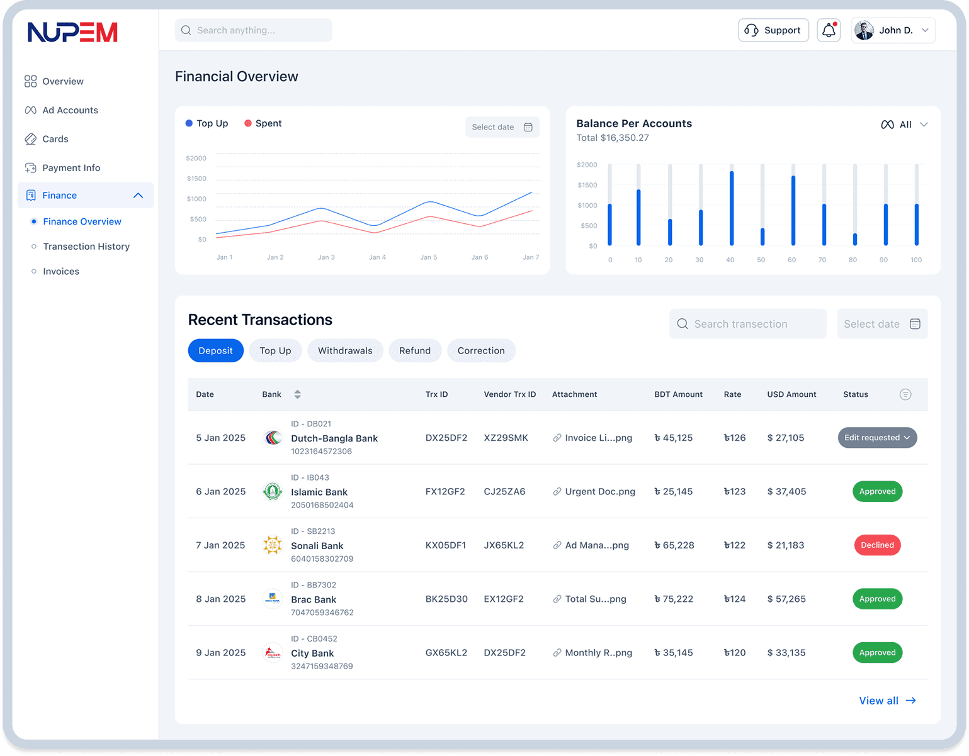Click the Search transection input field
This screenshot has width=969, height=756.
748,324
